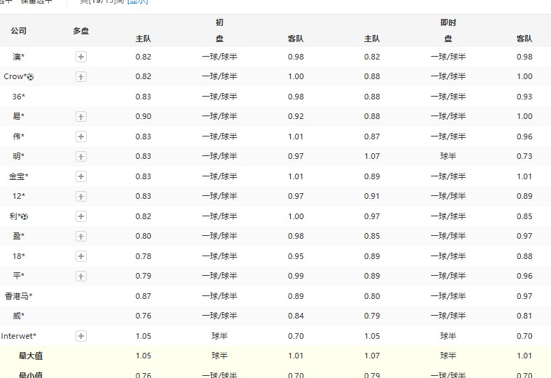Image resolution: width=551 pixels, height=378 pixels.
Task: Open plus icon in 金宝* row
Action: tap(81, 176)
